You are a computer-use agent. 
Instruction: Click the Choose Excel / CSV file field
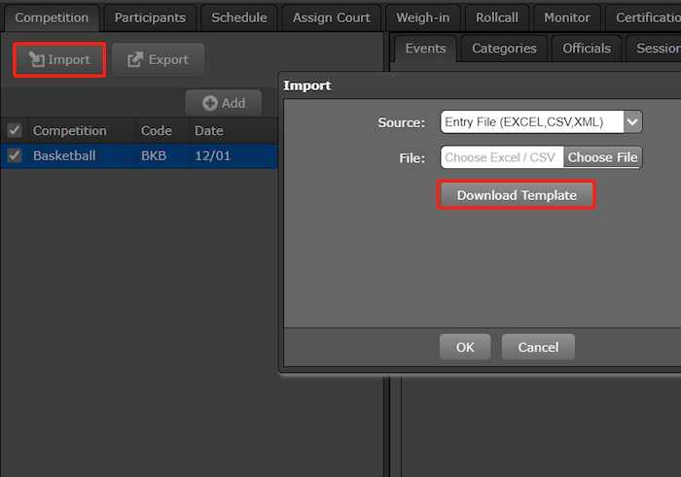(501, 157)
